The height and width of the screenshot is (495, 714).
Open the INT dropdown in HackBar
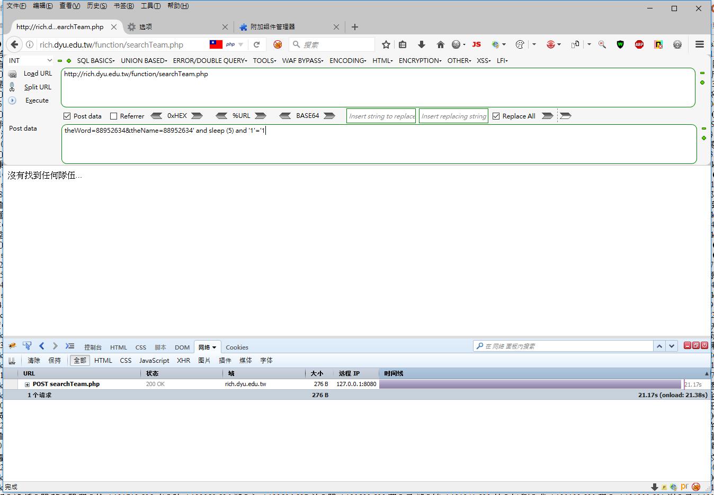click(x=30, y=60)
